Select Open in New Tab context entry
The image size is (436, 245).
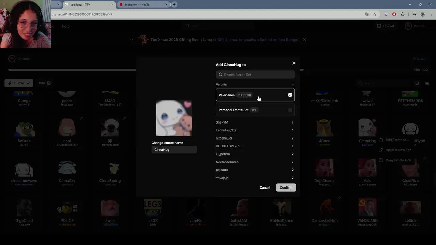[x=395, y=150]
